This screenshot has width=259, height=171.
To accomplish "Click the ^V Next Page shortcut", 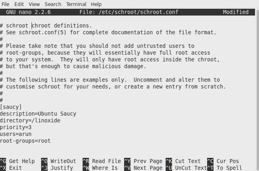I will coord(143,168).
